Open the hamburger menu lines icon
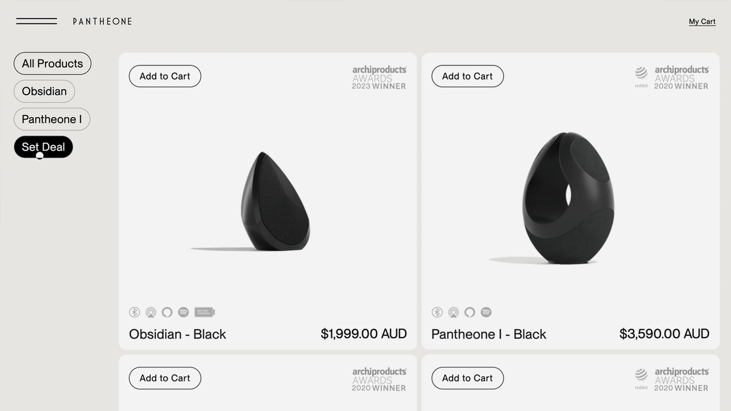The width and height of the screenshot is (731, 411). click(37, 21)
